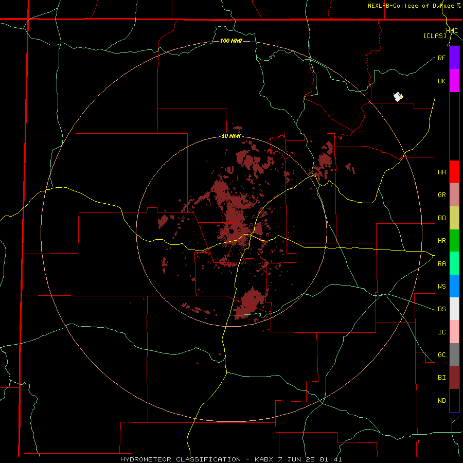Click the ND black legend swatch
This screenshot has width=463, height=463.
tap(454, 400)
